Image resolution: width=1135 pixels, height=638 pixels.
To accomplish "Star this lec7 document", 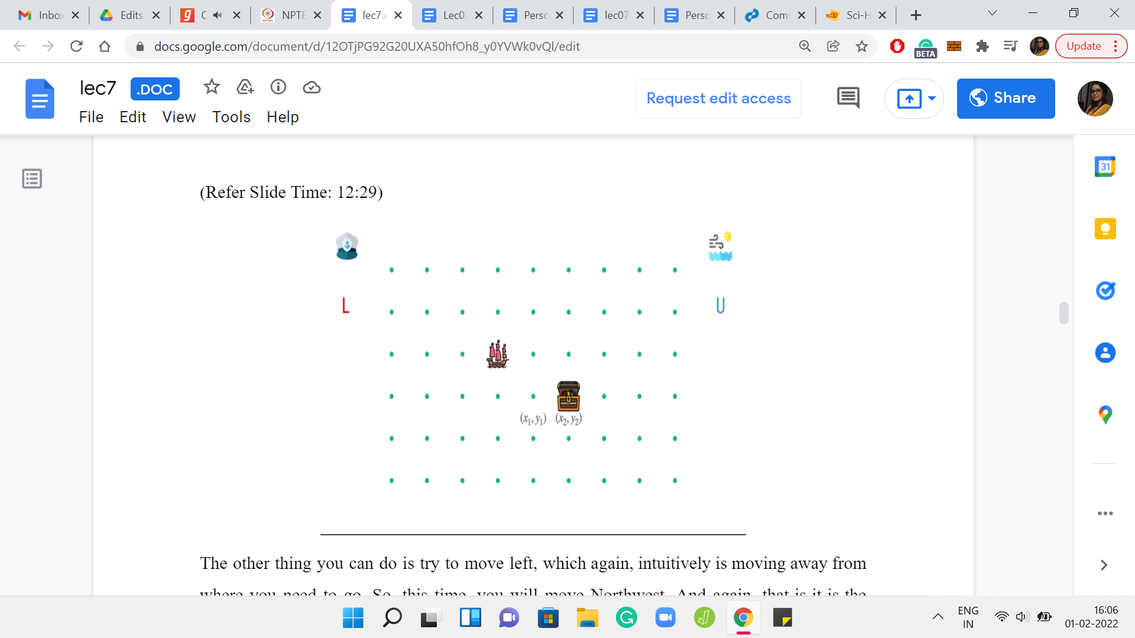I will click(x=211, y=87).
